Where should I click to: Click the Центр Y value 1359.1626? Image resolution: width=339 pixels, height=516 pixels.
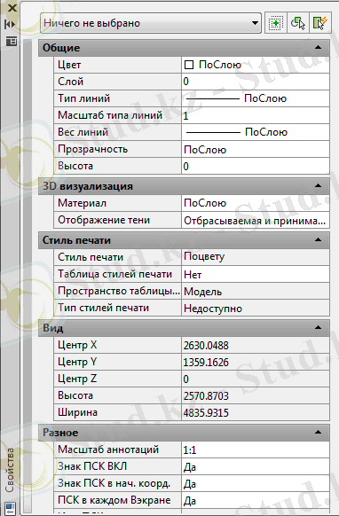pos(256,362)
